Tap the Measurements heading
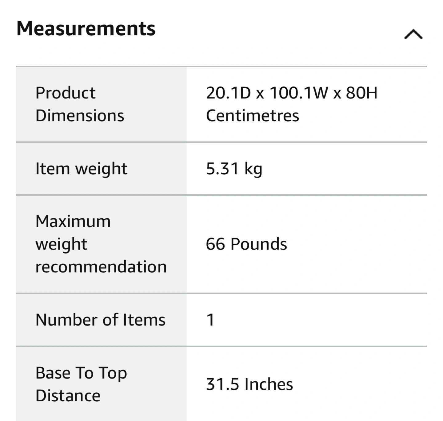This screenshot has height=421, width=443. pos(86,29)
